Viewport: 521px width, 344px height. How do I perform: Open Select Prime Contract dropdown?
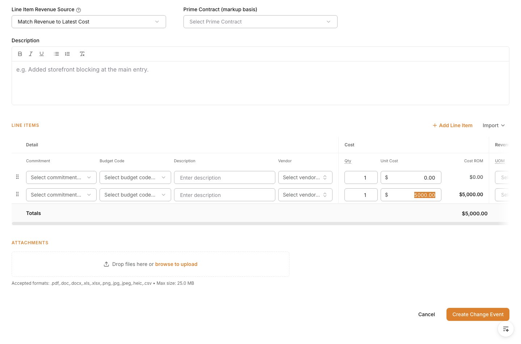[x=260, y=22]
